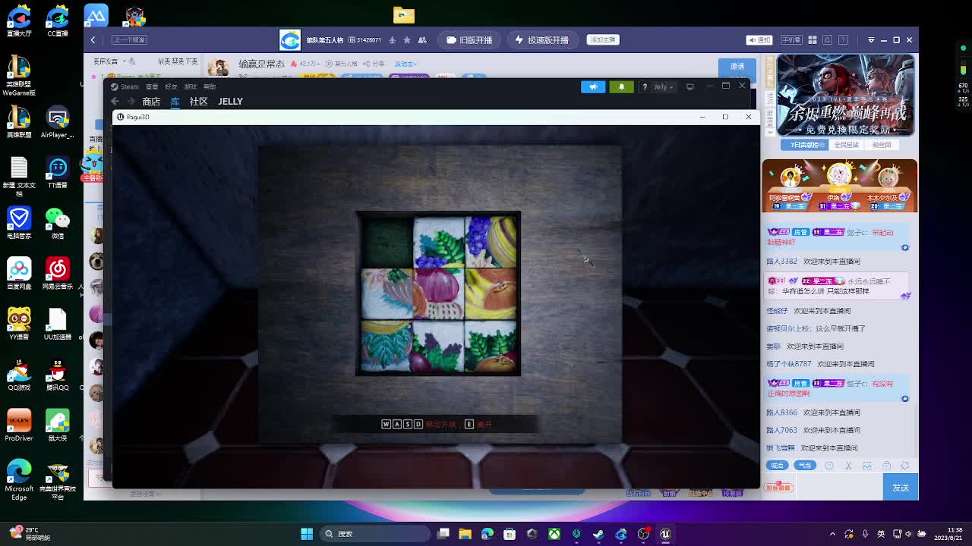The image size is (972, 546).
Task: Open Microsoft Edge desktop shortcut
Action: (x=19, y=480)
